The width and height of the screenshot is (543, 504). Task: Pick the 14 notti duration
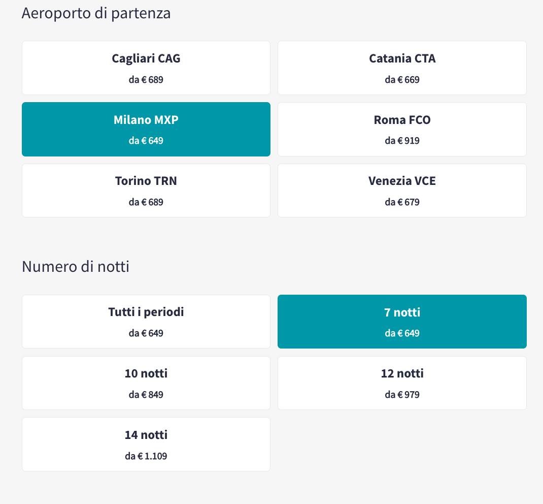pos(146,444)
